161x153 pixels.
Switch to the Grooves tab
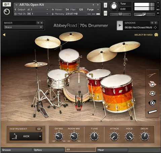pyautogui.click(x=16, y=150)
